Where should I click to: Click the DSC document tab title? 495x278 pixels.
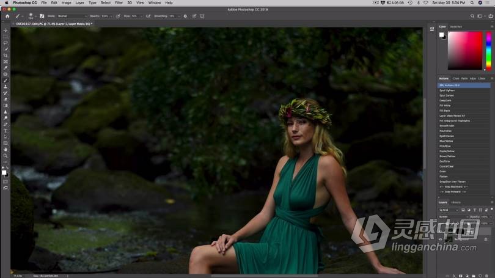pyautogui.click(x=54, y=24)
